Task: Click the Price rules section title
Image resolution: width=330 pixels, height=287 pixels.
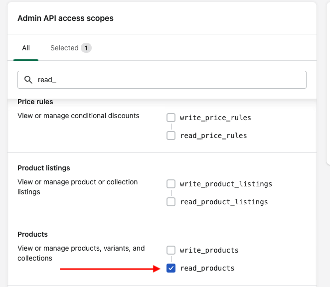Action: 35,102
